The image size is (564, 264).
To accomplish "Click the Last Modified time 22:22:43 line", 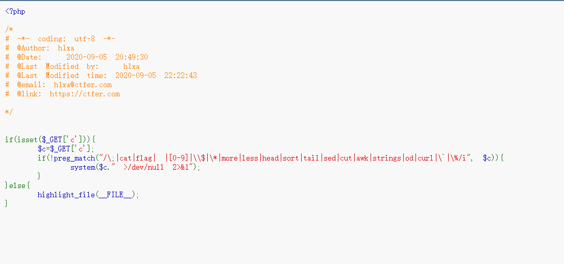I will 101,75.
